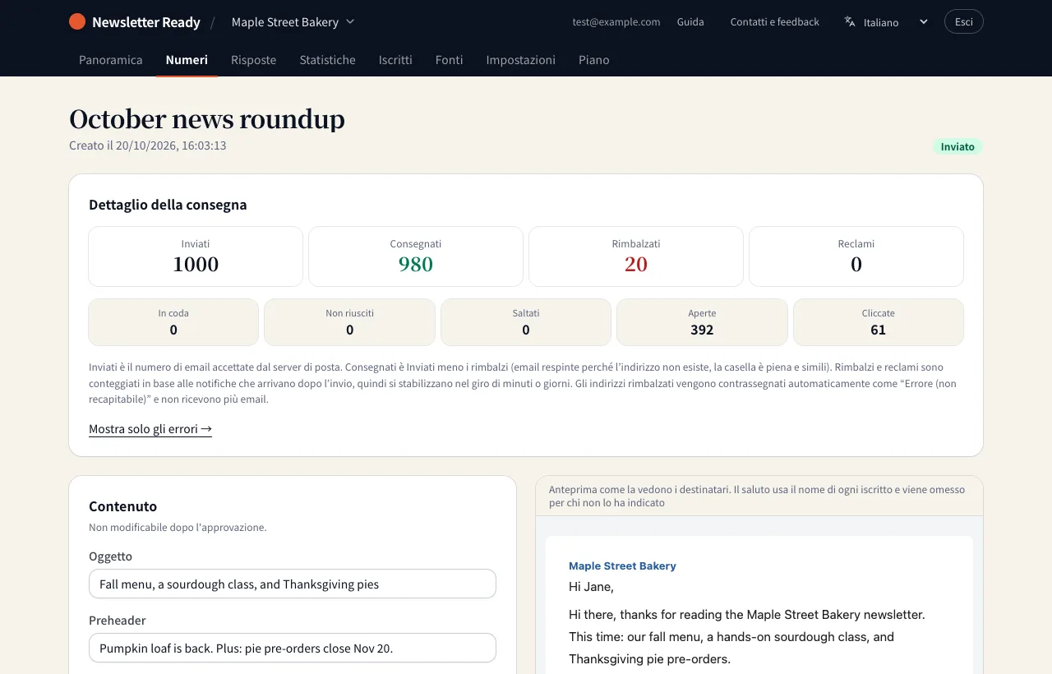Image resolution: width=1052 pixels, height=674 pixels.
Task: Go to the Panoramica tab
Action: tap(111, 60)
